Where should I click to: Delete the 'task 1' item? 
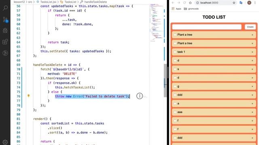[x=252, y=52]
